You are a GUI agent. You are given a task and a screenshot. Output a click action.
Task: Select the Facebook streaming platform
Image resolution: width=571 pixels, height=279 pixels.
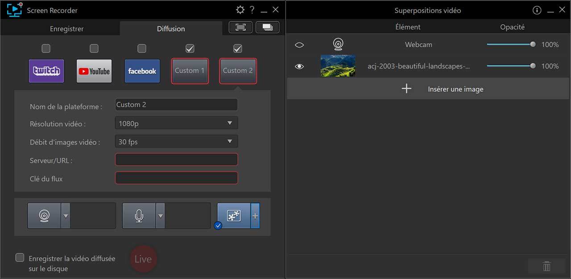[x=142, y=71]
